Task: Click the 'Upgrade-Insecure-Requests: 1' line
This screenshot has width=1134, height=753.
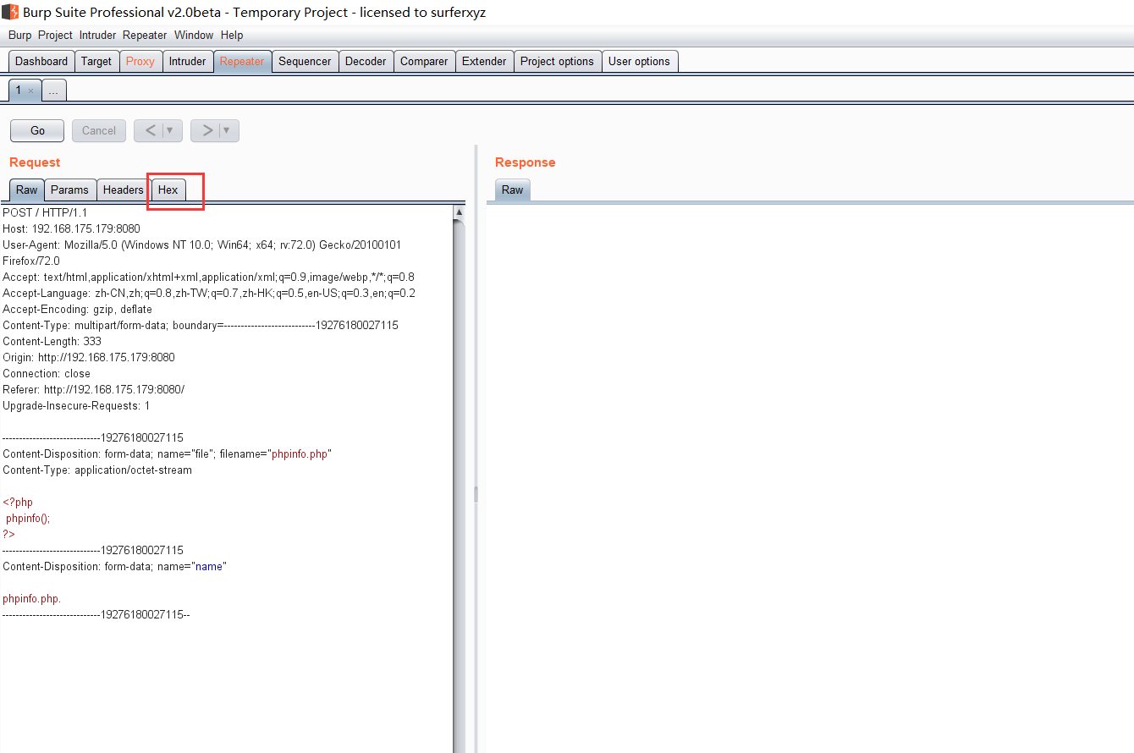Action: click(76, 406)
